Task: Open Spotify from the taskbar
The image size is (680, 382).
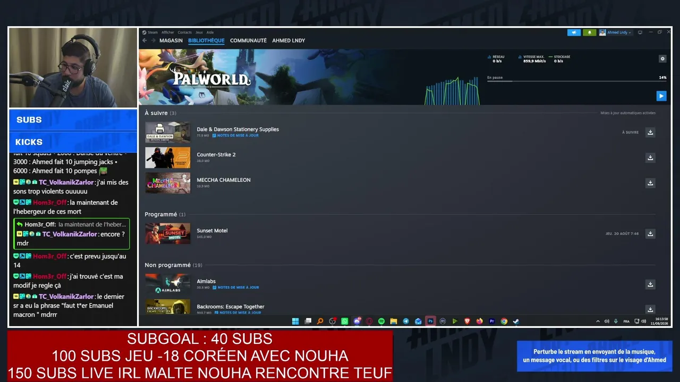Action: click(x=381, y=321)
